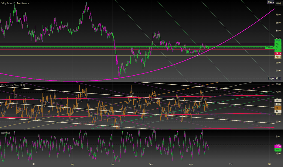
Task: Click the 92,00 price axis label
Action: click(278, 15)
